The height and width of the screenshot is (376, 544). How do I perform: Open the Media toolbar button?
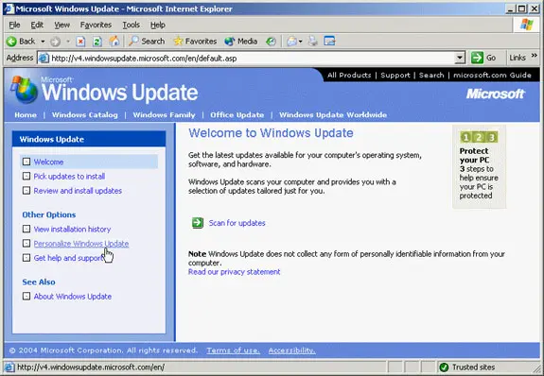(x=240, y=42)
